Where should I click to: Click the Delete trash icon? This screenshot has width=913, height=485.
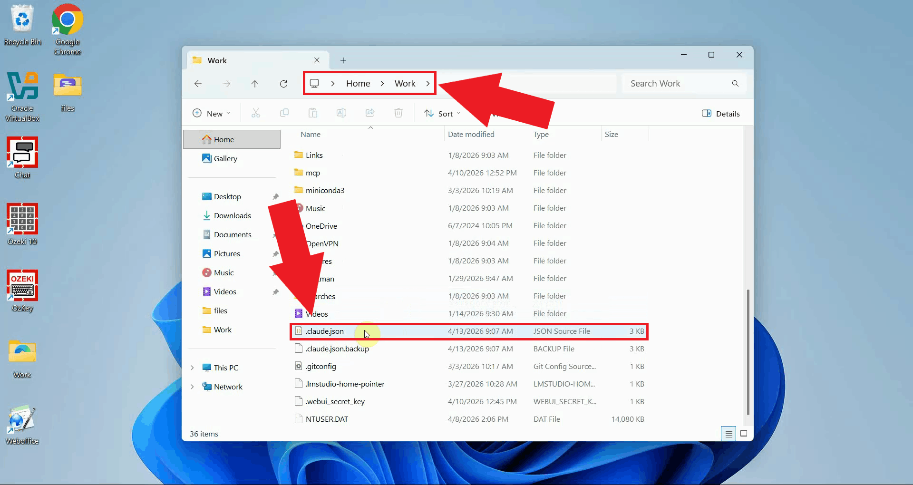coord(398,113)
